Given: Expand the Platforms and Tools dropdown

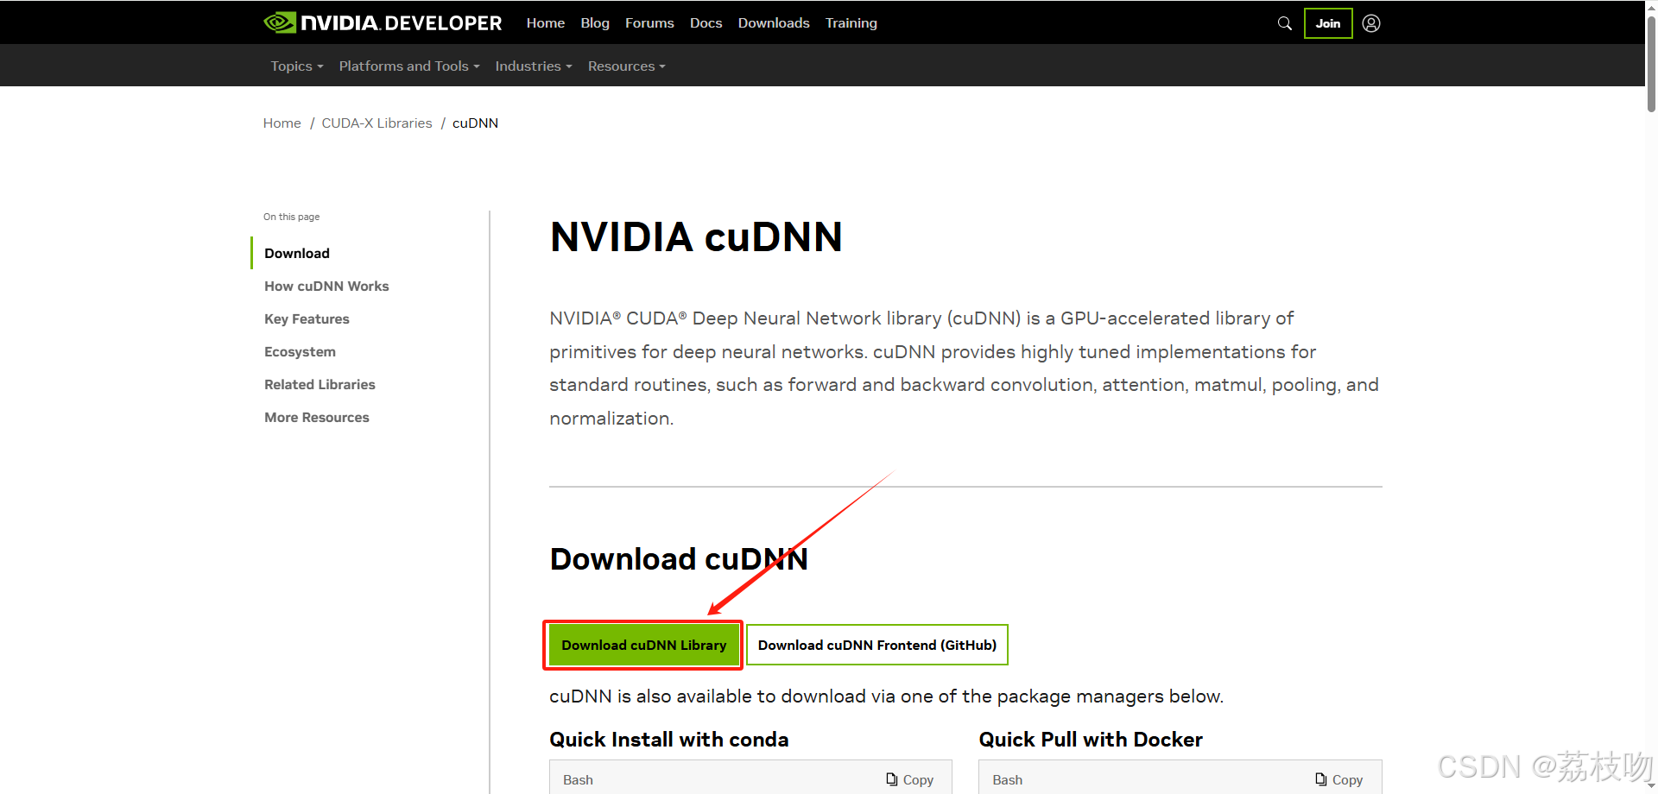Looking at the screenshot, I should [x=409, y=66].
